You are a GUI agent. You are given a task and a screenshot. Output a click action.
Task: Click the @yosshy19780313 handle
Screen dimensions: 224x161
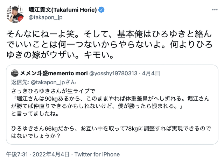(113, 74)
